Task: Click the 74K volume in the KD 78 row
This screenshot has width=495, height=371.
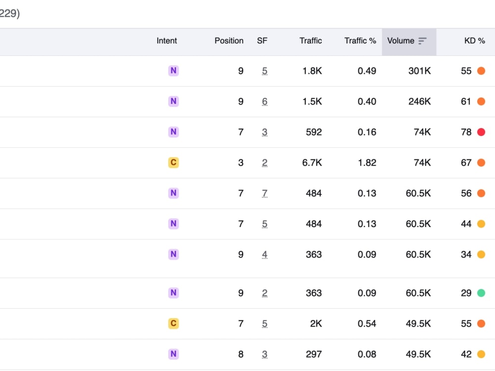Action: [422, 132]
